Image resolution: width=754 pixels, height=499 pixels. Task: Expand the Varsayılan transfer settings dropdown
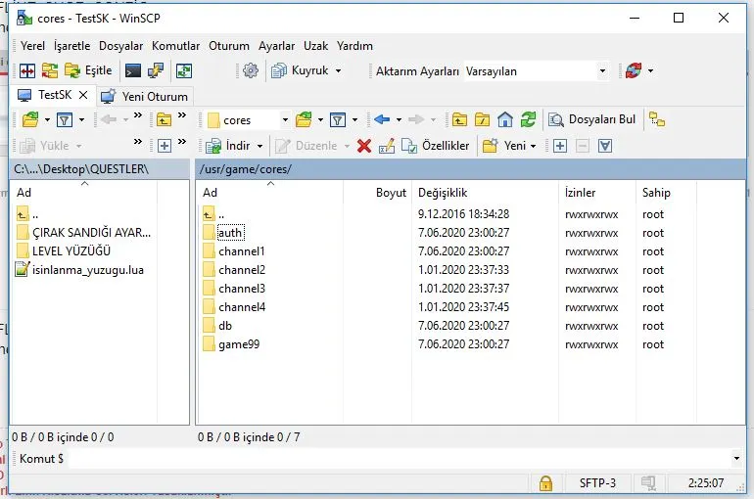602,71
